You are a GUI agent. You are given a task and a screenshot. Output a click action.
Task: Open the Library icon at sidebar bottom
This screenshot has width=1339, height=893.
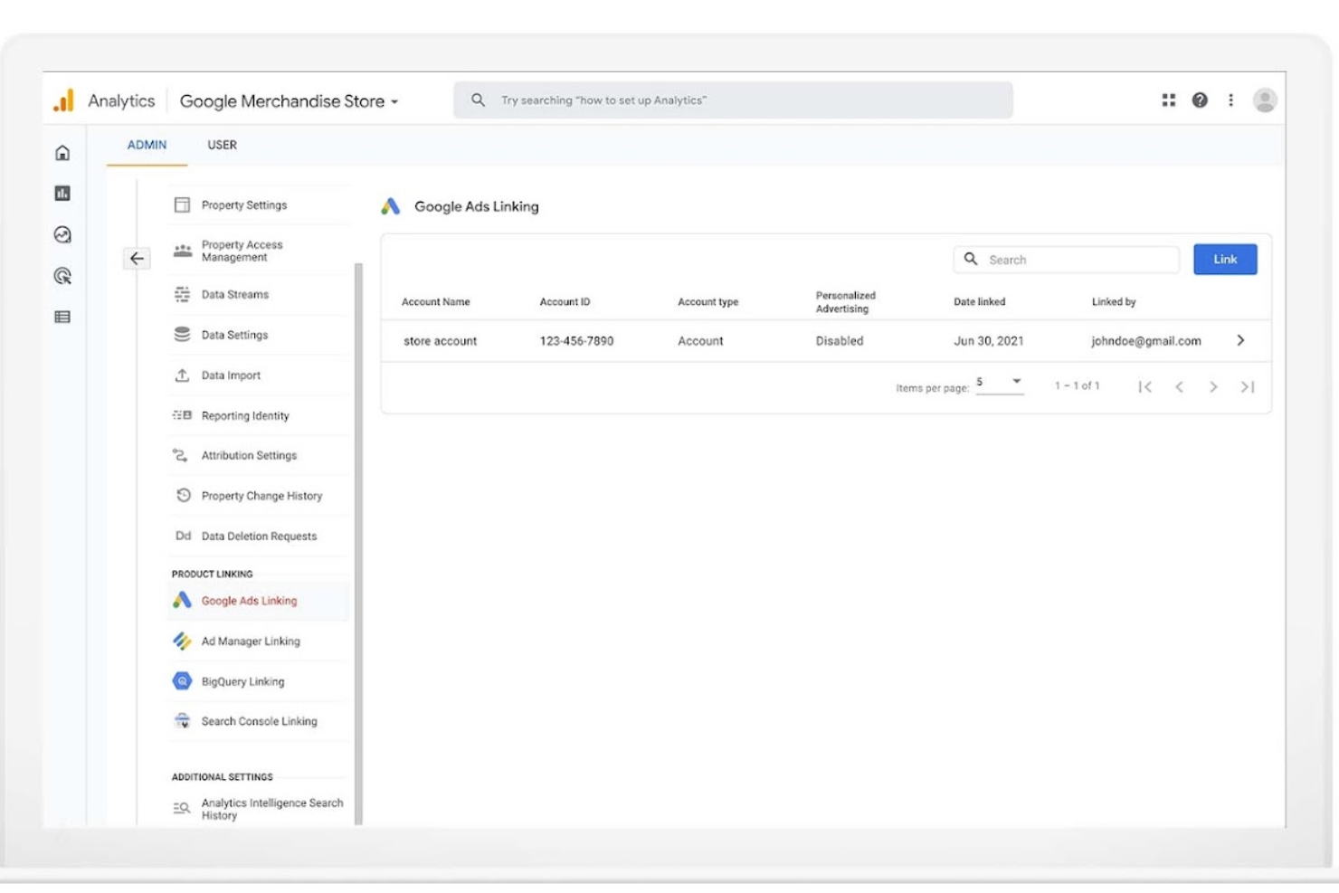click(x=62, y=317)
